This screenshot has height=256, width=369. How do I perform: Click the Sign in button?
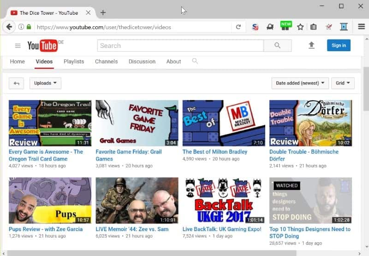pos(339,45)
